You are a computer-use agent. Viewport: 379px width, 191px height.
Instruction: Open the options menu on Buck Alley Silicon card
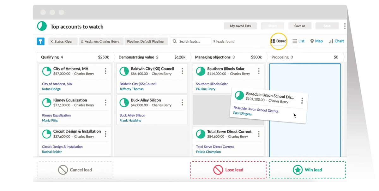[182, 103]
